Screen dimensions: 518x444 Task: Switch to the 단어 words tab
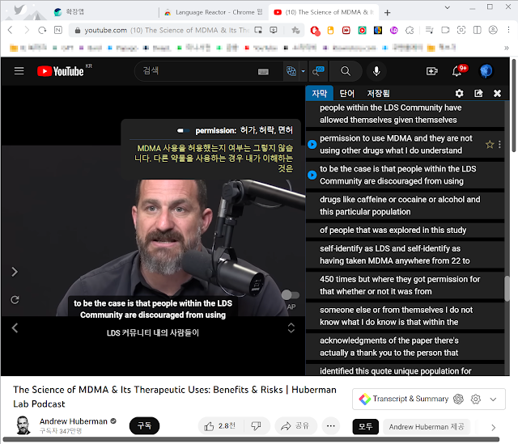pos(347,94)
